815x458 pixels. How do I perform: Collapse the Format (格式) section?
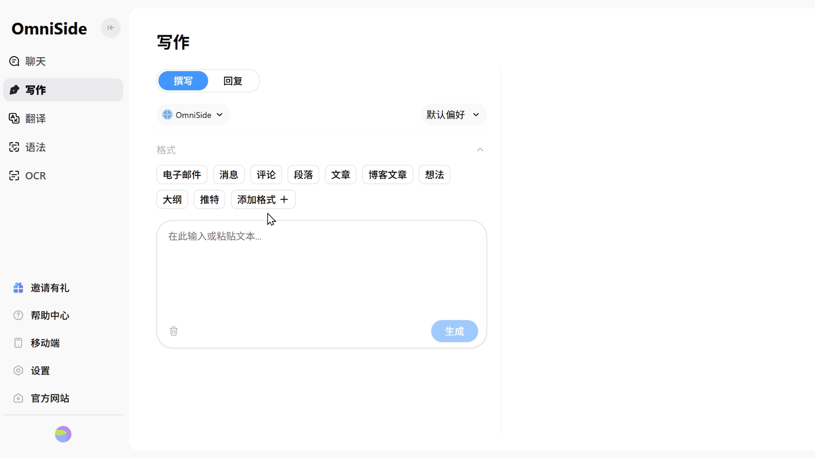point(480,150)
